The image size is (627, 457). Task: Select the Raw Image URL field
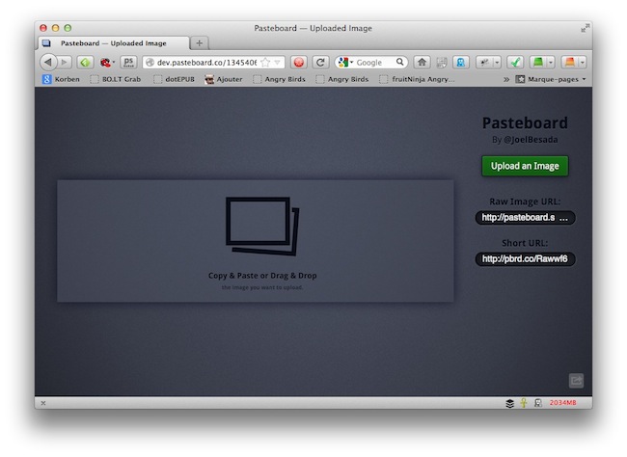525,218
